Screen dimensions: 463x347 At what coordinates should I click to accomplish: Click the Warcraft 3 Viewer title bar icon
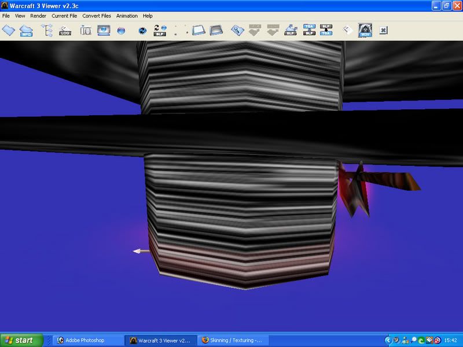click(x=5, y=6)
